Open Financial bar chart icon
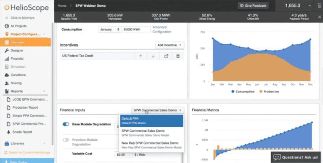The width and height of the screenshot is (323, 163). [7, 59]
